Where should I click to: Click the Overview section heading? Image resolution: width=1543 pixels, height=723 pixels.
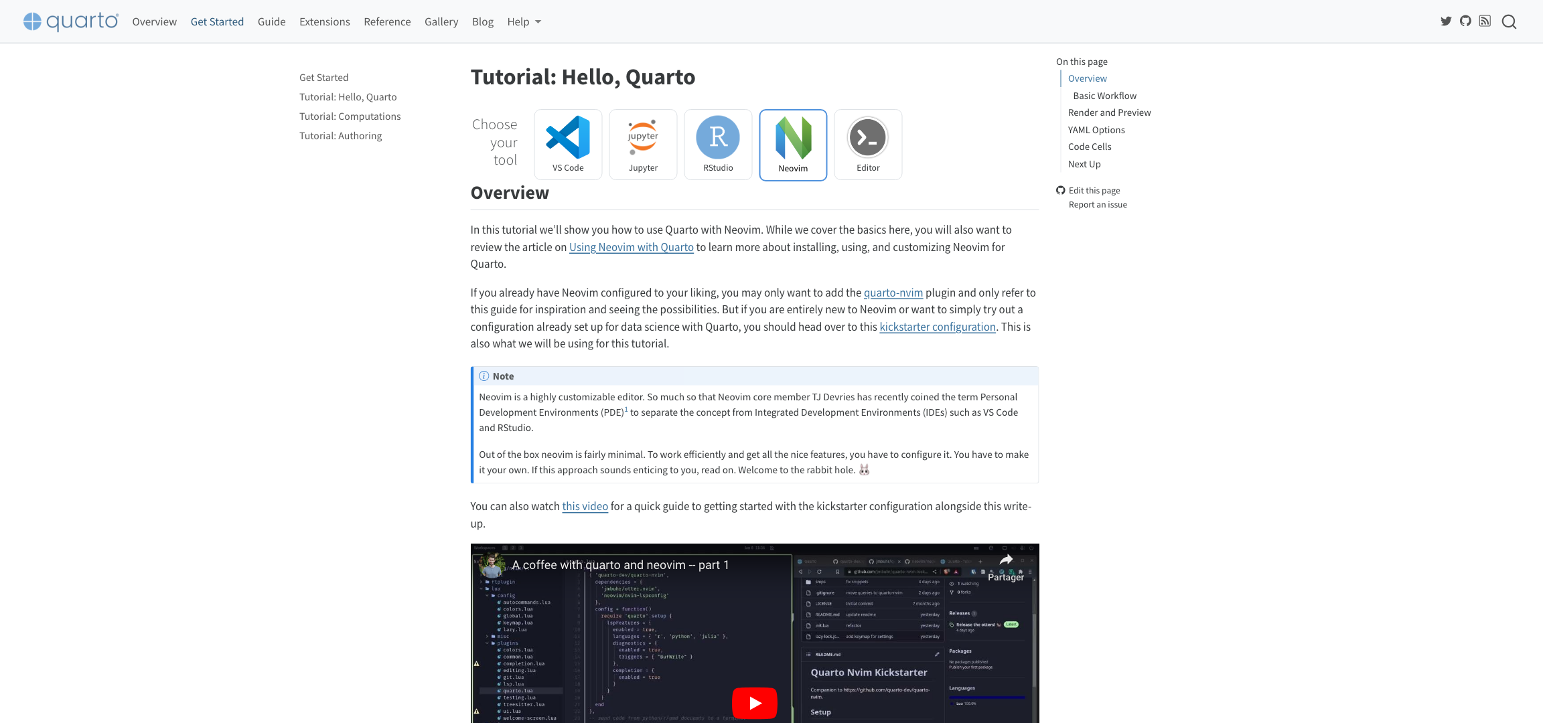pos(510,193)
